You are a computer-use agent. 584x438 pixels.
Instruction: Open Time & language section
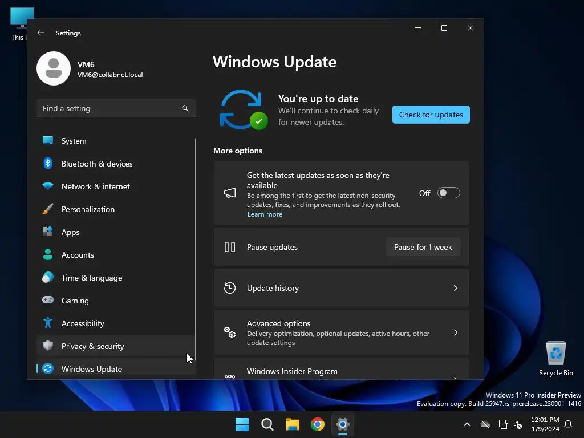click(x=116, y=278)
